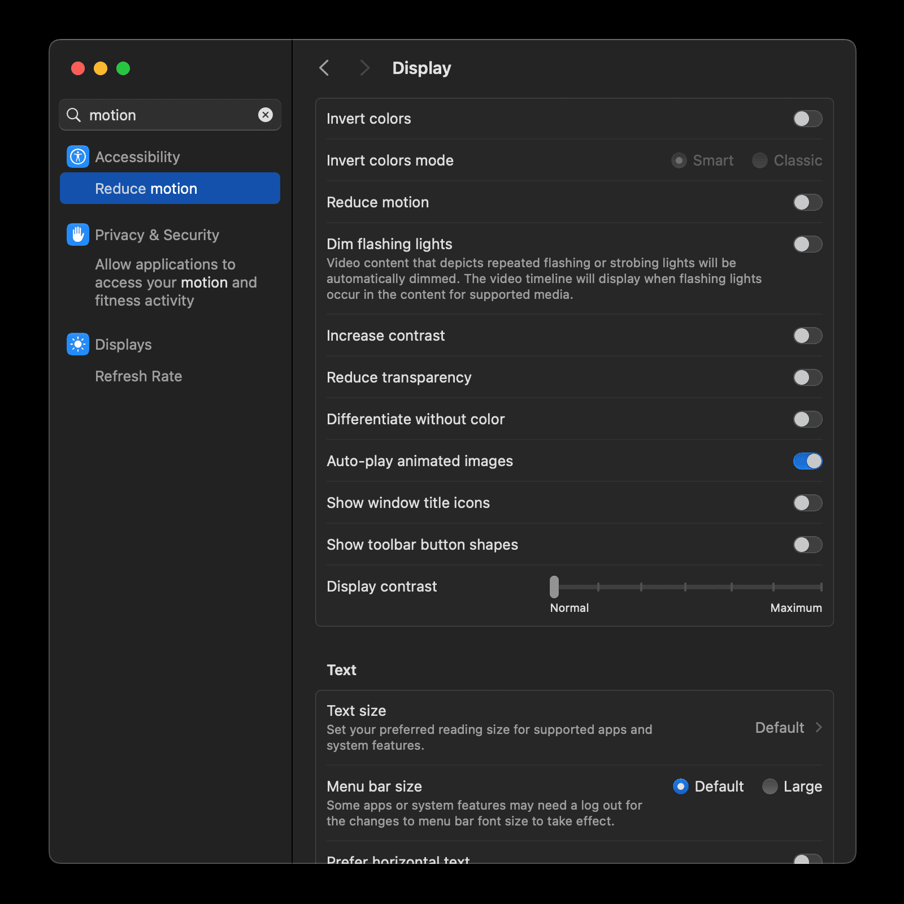
Task: Clear the search field with X icon
Action: coord(266,115)
